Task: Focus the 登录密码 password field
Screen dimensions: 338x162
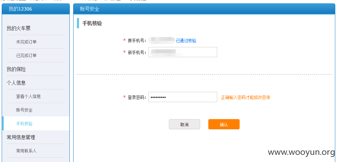Action: (182, 97)
